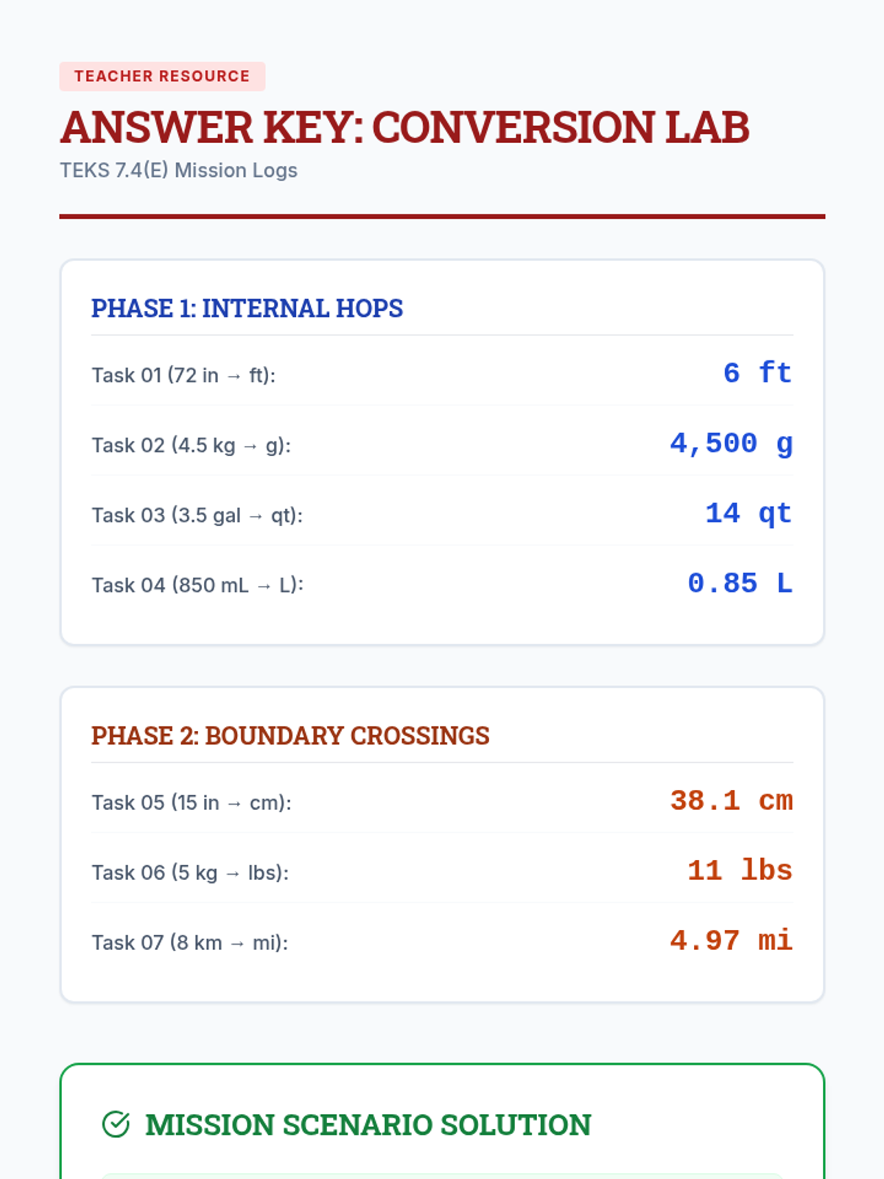This screenshot has height=1179, width=884.
Task: Select the 4.97 mi answer
Action: pos(731,941)
